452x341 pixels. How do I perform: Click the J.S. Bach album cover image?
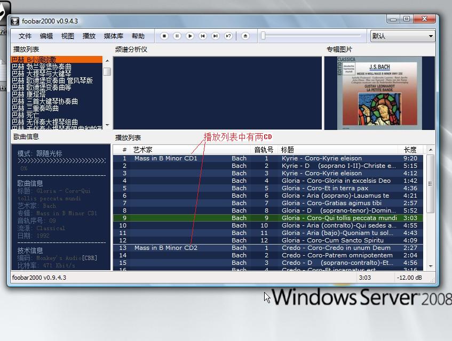pos(379,93)
